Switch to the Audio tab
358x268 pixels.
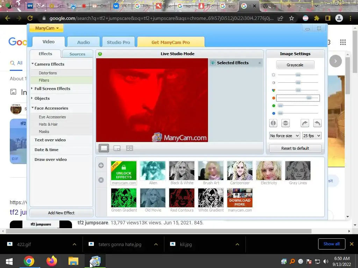(x=83, y=42)
